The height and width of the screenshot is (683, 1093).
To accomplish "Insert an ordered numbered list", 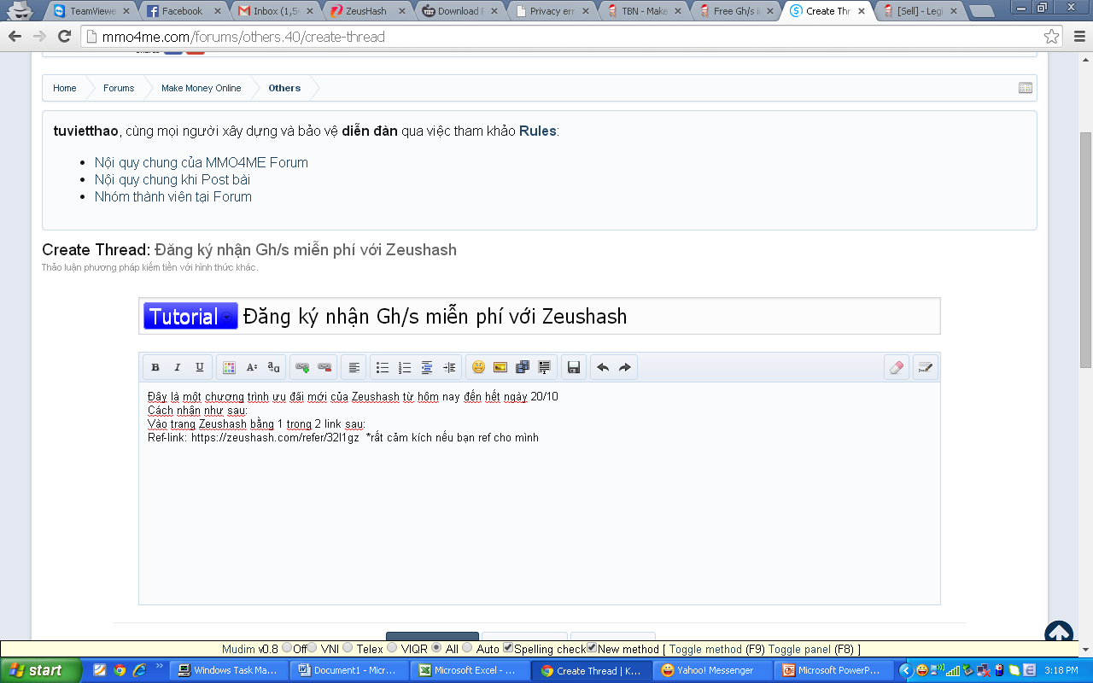I will coord(405,367).
